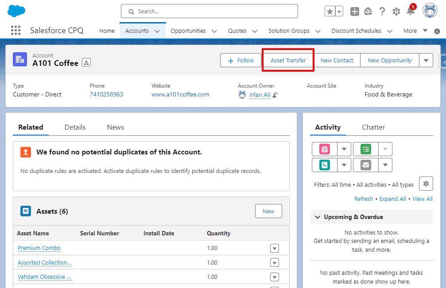Go to the Home tab
The image size is (446, 288).
pos(107,31)
